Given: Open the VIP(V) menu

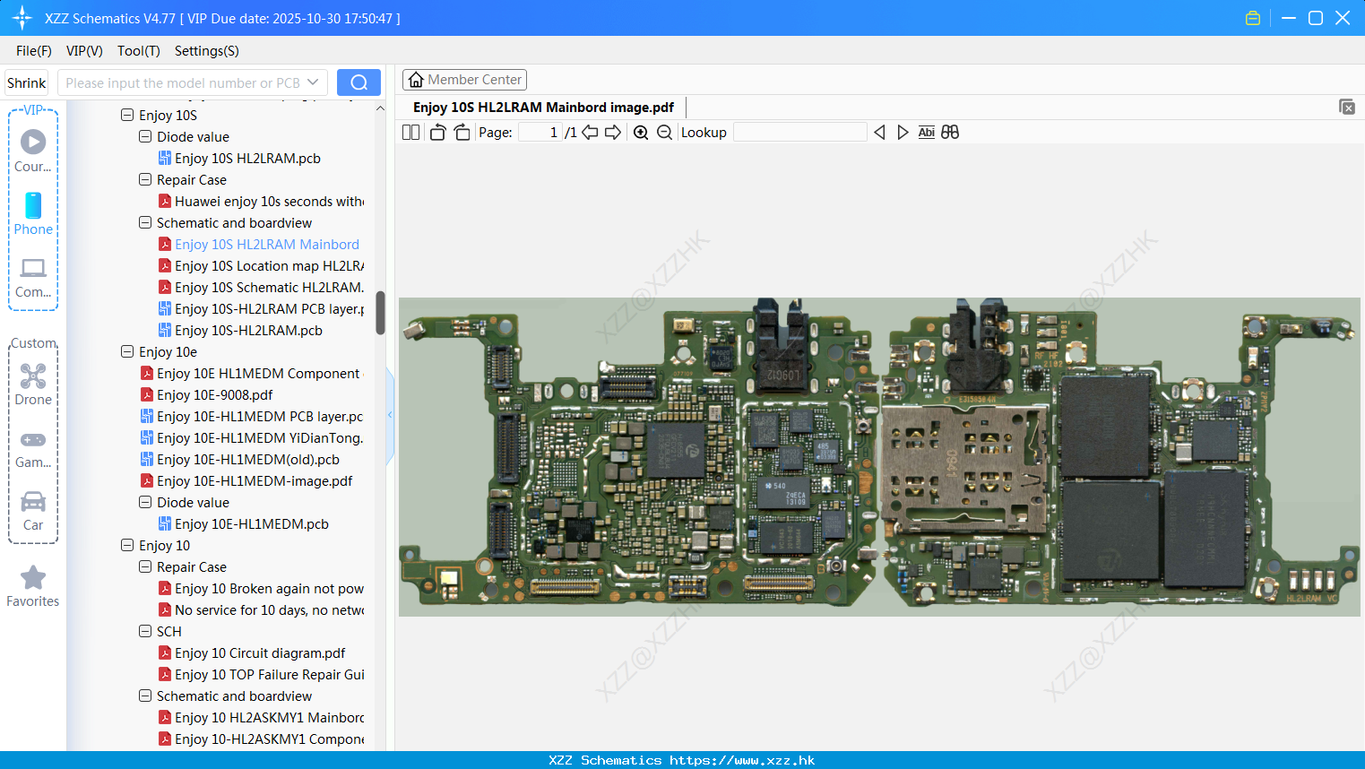Looking at the screenshot, I should (84, 51).
